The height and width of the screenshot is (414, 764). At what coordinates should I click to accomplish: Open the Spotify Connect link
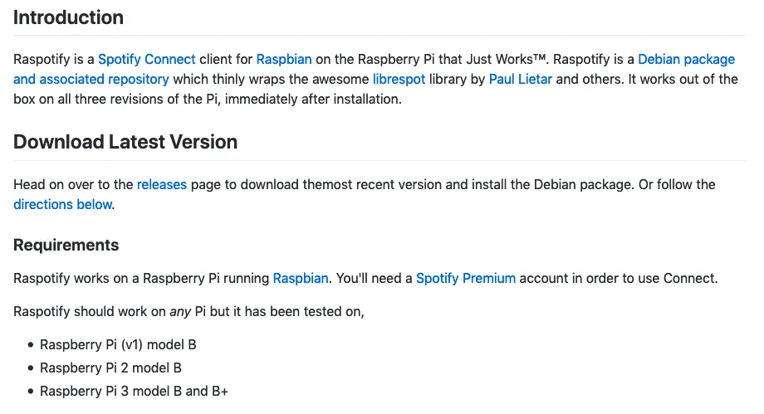pyautogui.click(x=147, y=60)
